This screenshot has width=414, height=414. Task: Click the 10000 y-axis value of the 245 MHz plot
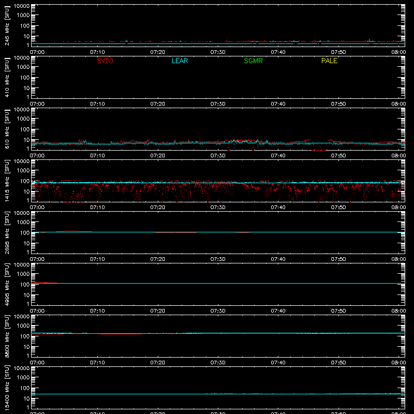[22, 6]
